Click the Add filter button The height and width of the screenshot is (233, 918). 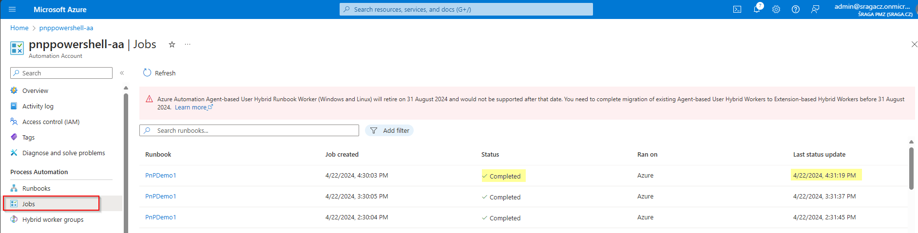click(x=389, y=130)
